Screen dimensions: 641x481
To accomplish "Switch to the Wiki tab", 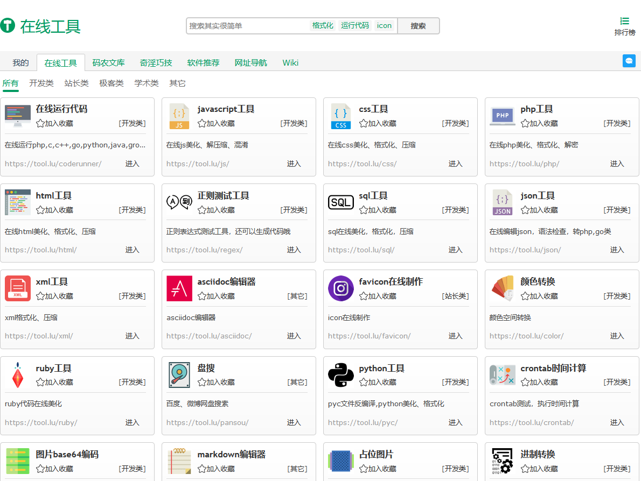I will (290, 62).
